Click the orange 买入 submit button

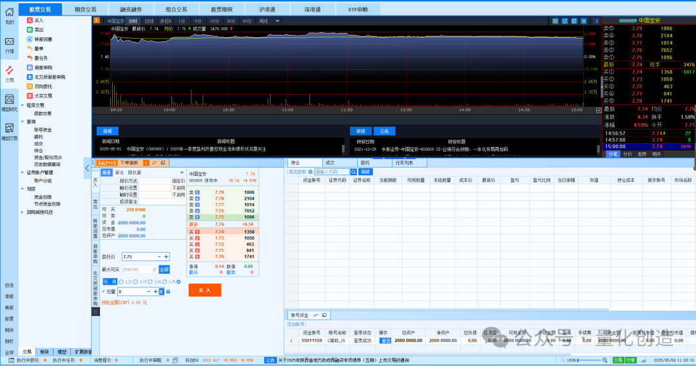pyautogui.click(x=205, y=290)
